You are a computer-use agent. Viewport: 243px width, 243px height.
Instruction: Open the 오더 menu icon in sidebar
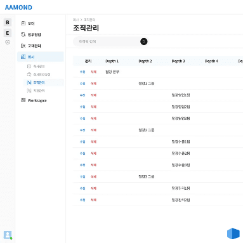click(23, 23)
